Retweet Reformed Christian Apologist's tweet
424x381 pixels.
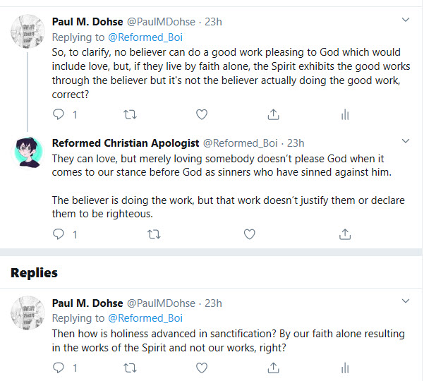point(154,234)
